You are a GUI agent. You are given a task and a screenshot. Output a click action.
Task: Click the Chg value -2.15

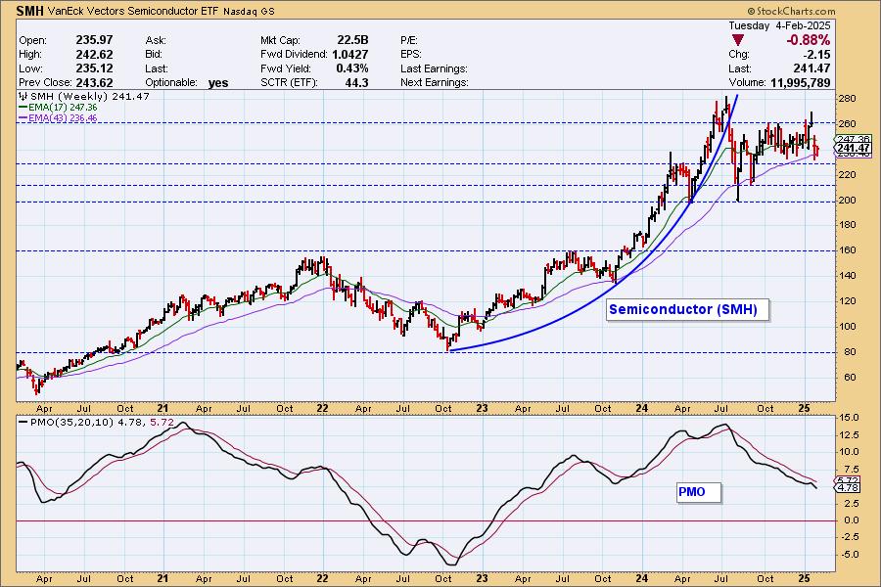(816, 55)
